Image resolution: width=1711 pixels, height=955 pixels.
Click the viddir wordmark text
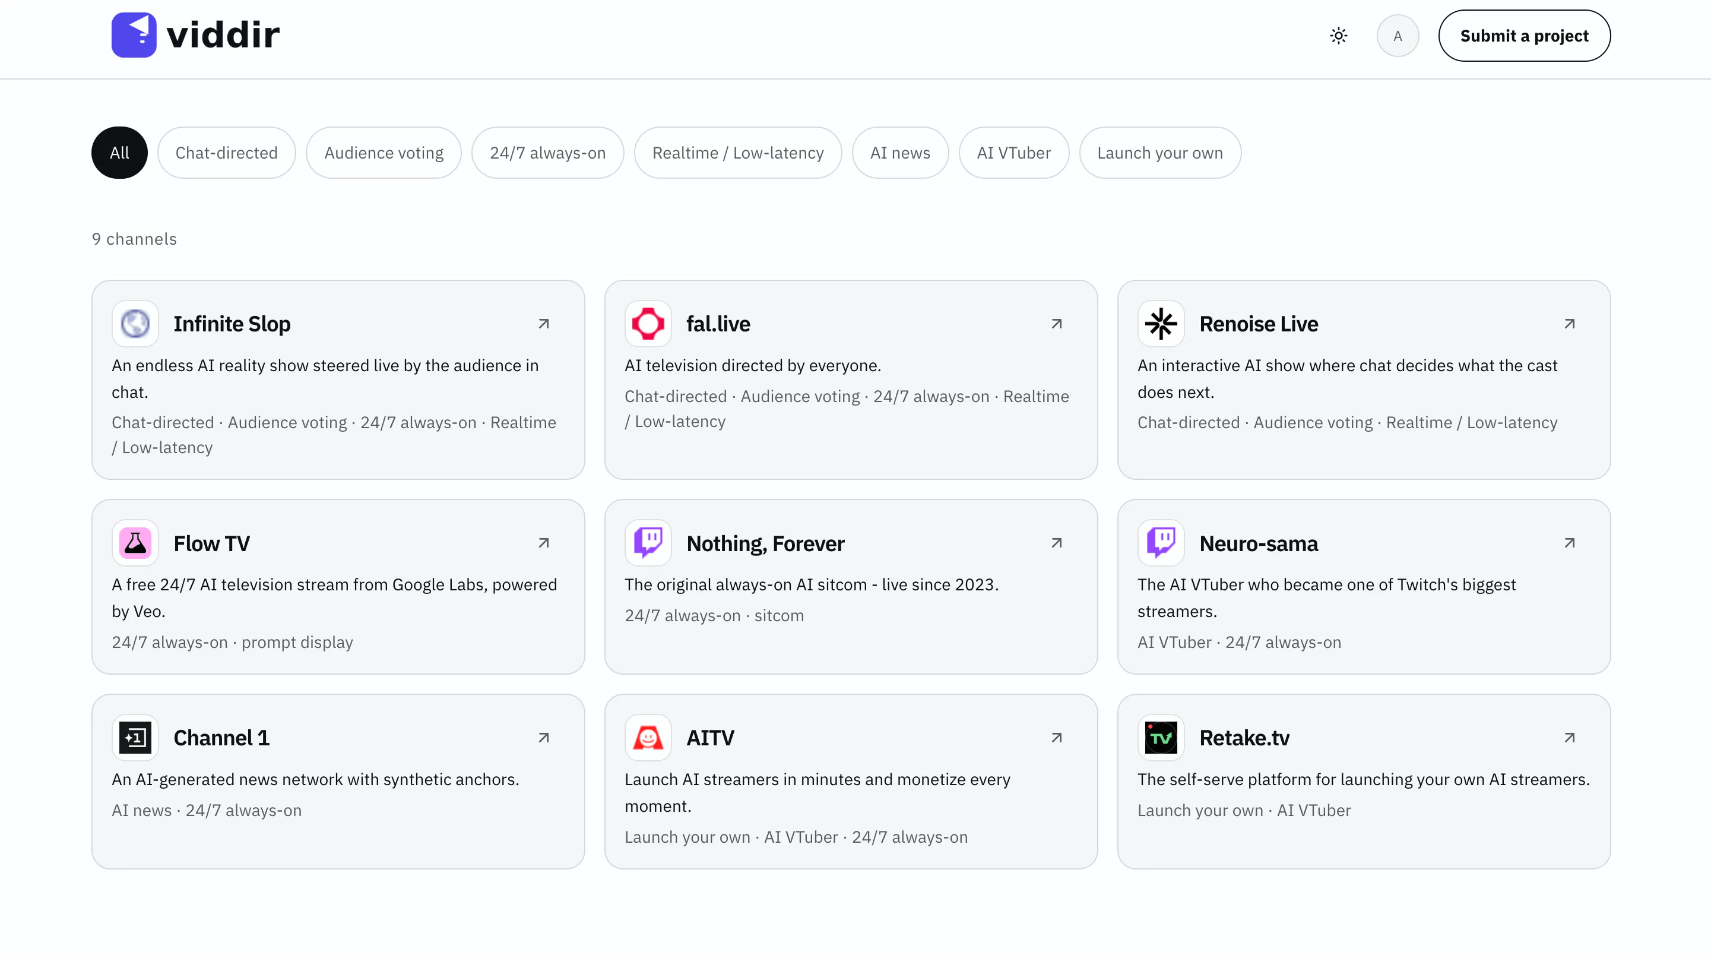pos(223,35)
